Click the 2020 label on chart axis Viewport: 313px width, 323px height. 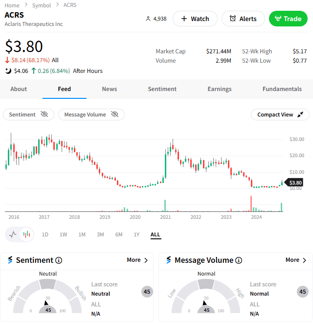coord(135,217)
